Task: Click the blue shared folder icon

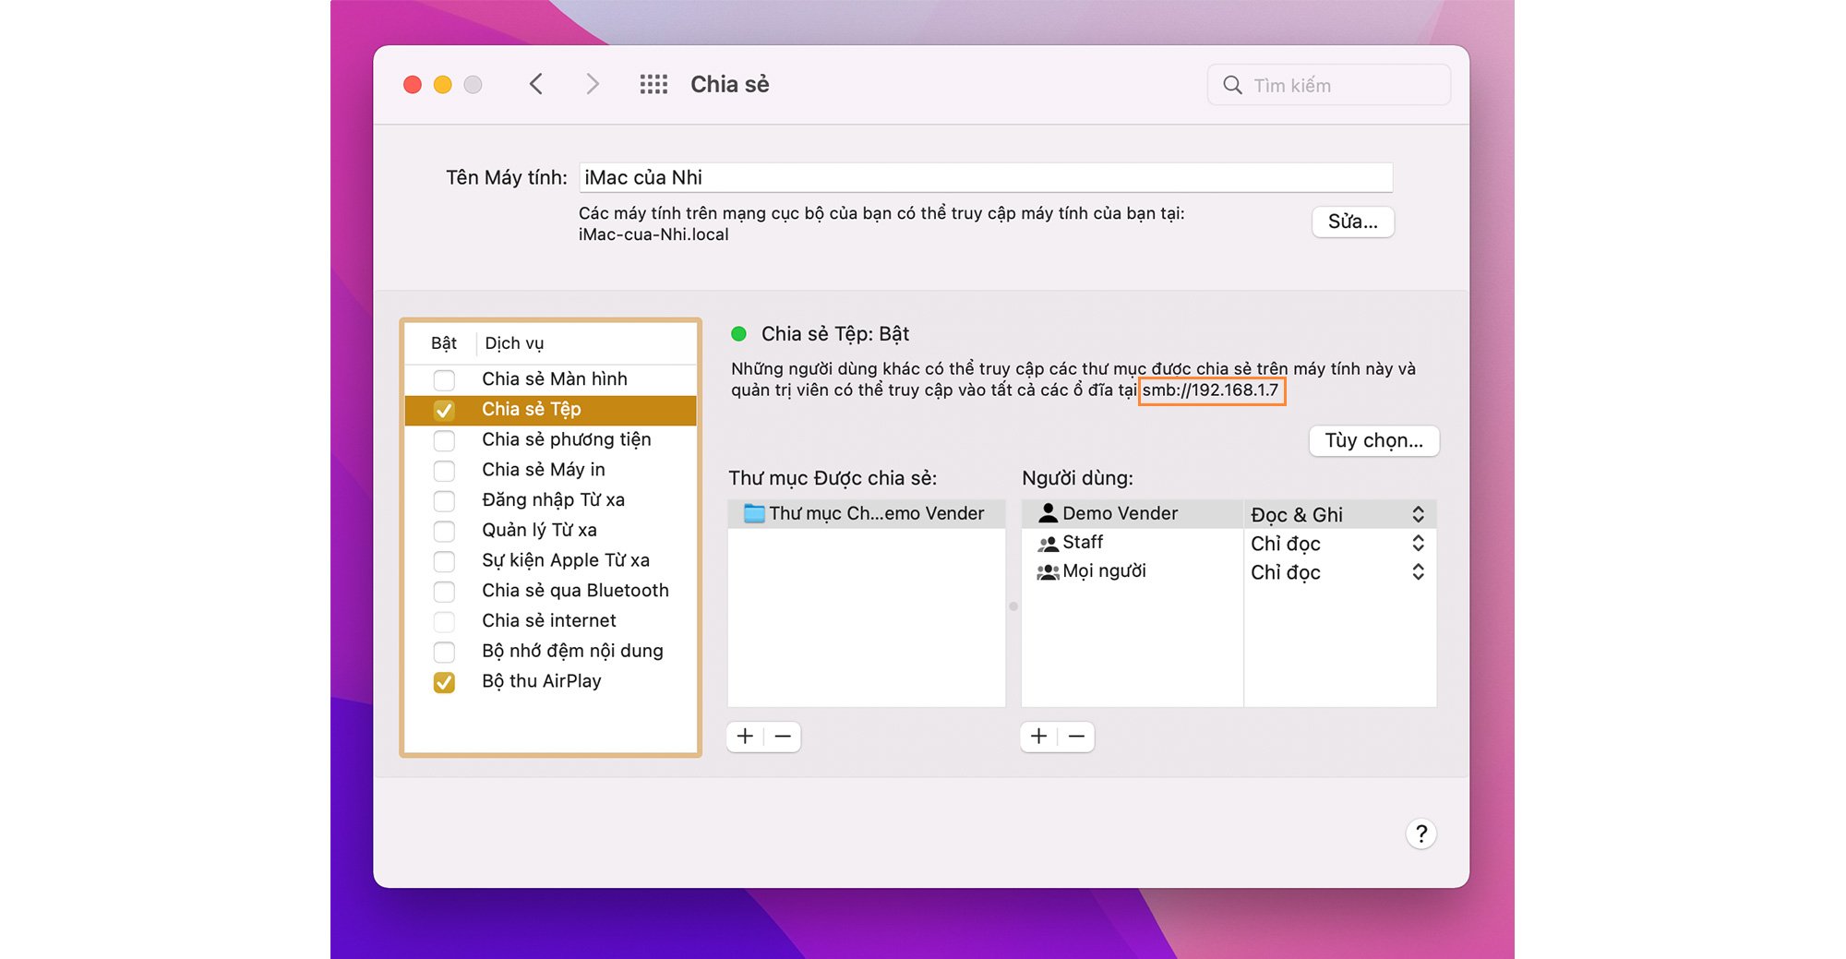Action: (x=754, y=513)
